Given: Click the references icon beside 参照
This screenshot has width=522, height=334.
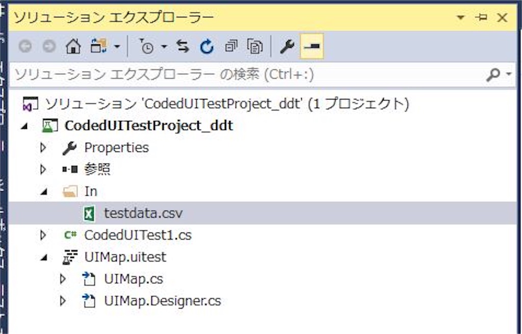Looking at the screenshot, I should pos(70,169).
